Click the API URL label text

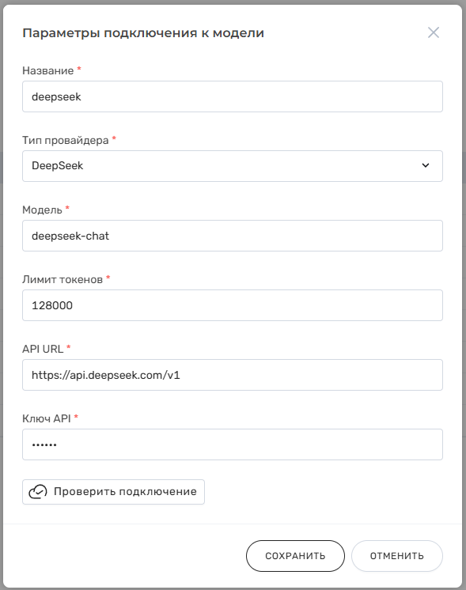click(x=43, y=349)
